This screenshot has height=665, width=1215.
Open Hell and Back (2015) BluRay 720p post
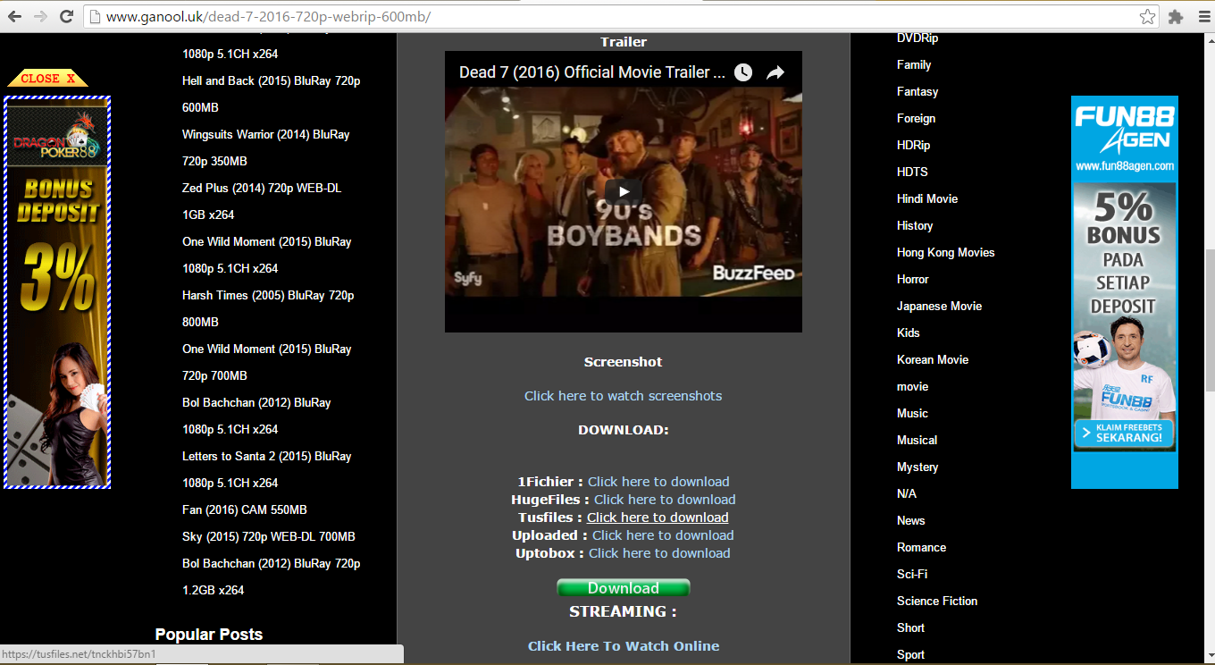click(x=272, y=94)
